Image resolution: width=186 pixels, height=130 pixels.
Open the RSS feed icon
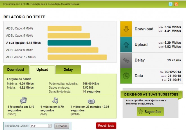click(x=176, y=4)
